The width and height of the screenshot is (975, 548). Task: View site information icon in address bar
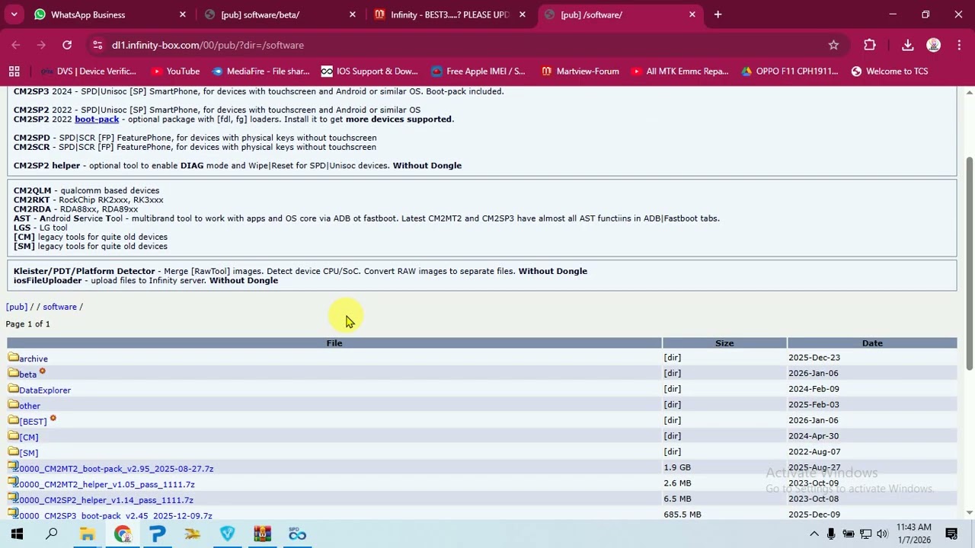97,45
